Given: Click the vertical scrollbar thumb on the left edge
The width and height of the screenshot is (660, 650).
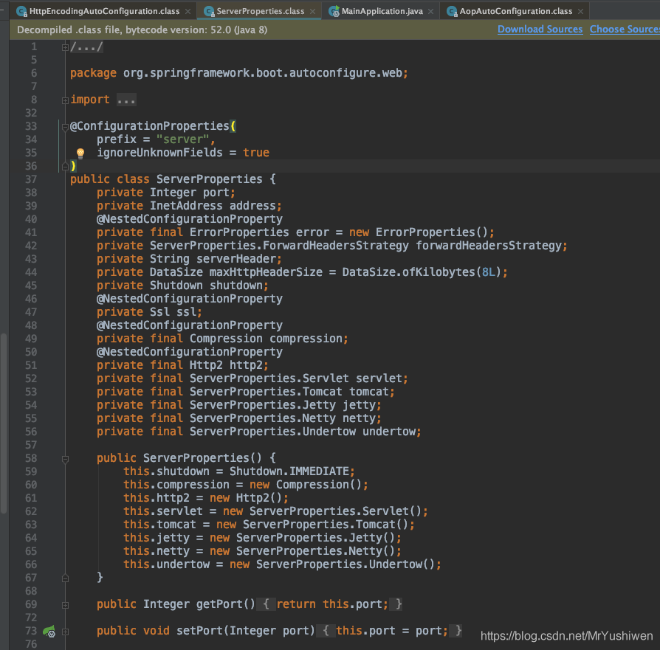Looking at the screenshot, I should point(4,423).
